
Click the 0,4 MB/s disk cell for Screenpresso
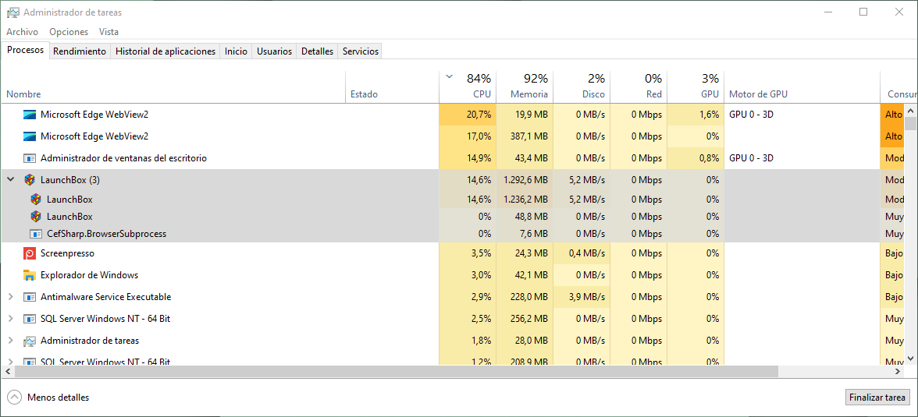click(x=582, y=253)
